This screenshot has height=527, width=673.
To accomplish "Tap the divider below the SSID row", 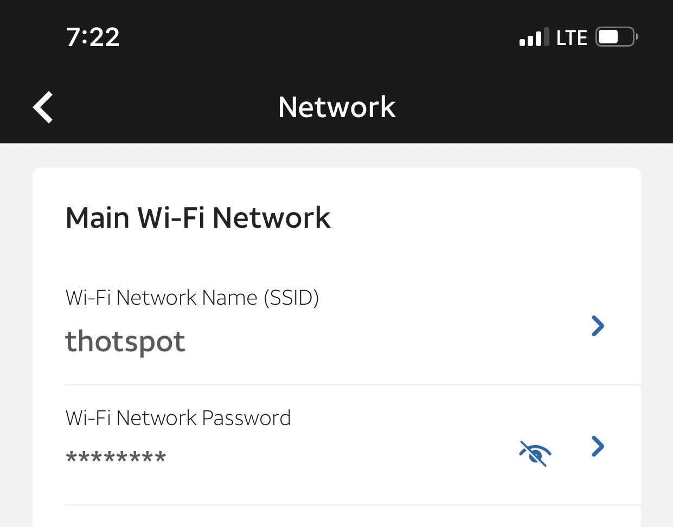I will [x=353, y=384].
